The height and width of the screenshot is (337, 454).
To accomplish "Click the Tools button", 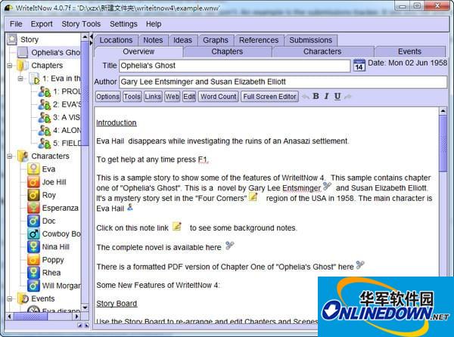I will point(132,97).
